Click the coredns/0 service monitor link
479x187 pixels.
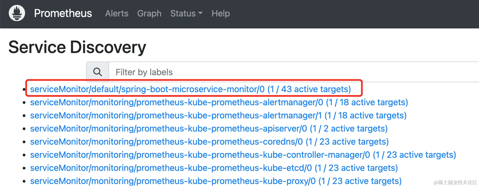[x=209, y=142]
